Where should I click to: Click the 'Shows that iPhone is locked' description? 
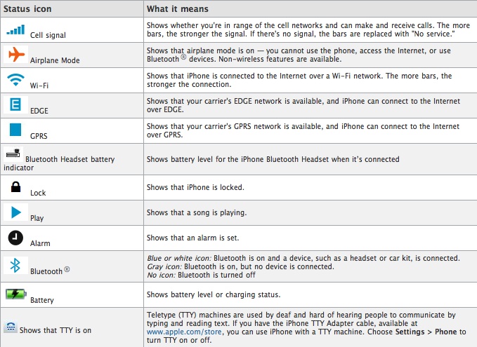point(194,187)
